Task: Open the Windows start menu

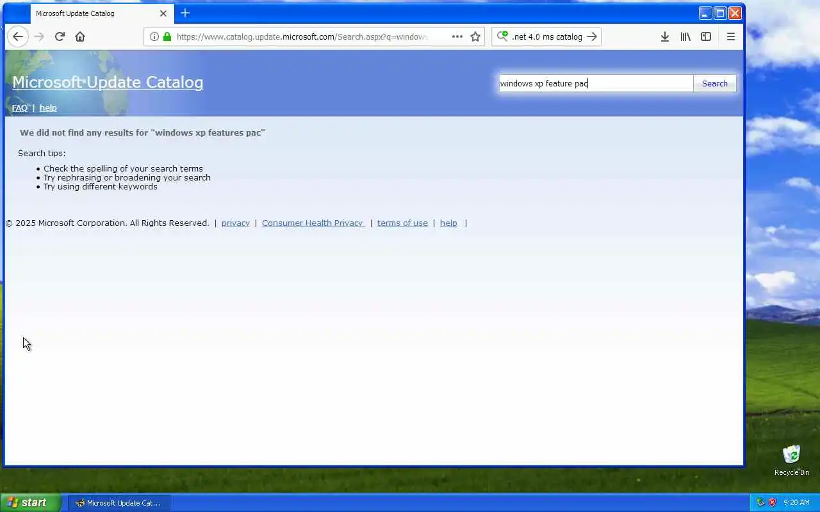Action: click(x=30, y=502)
